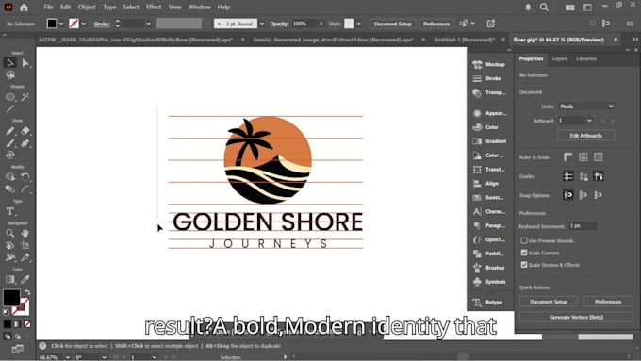Click the control bar fill color swatch
641x361 pixels.
(52, 24)
